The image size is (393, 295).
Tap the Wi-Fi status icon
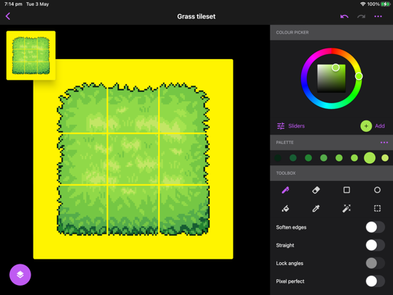[362, 4]
